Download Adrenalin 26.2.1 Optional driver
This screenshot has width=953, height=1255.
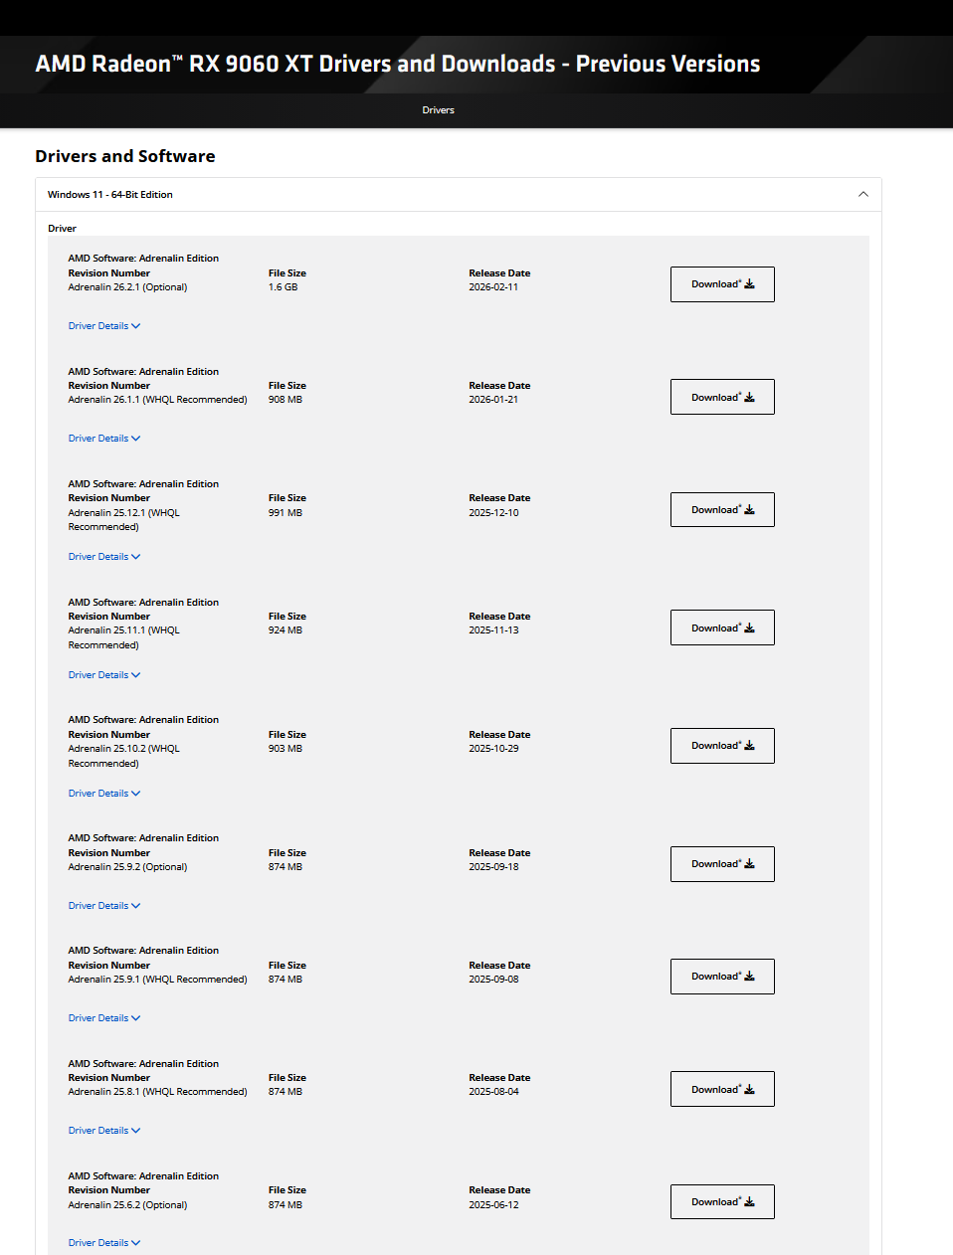click(722, 284)
